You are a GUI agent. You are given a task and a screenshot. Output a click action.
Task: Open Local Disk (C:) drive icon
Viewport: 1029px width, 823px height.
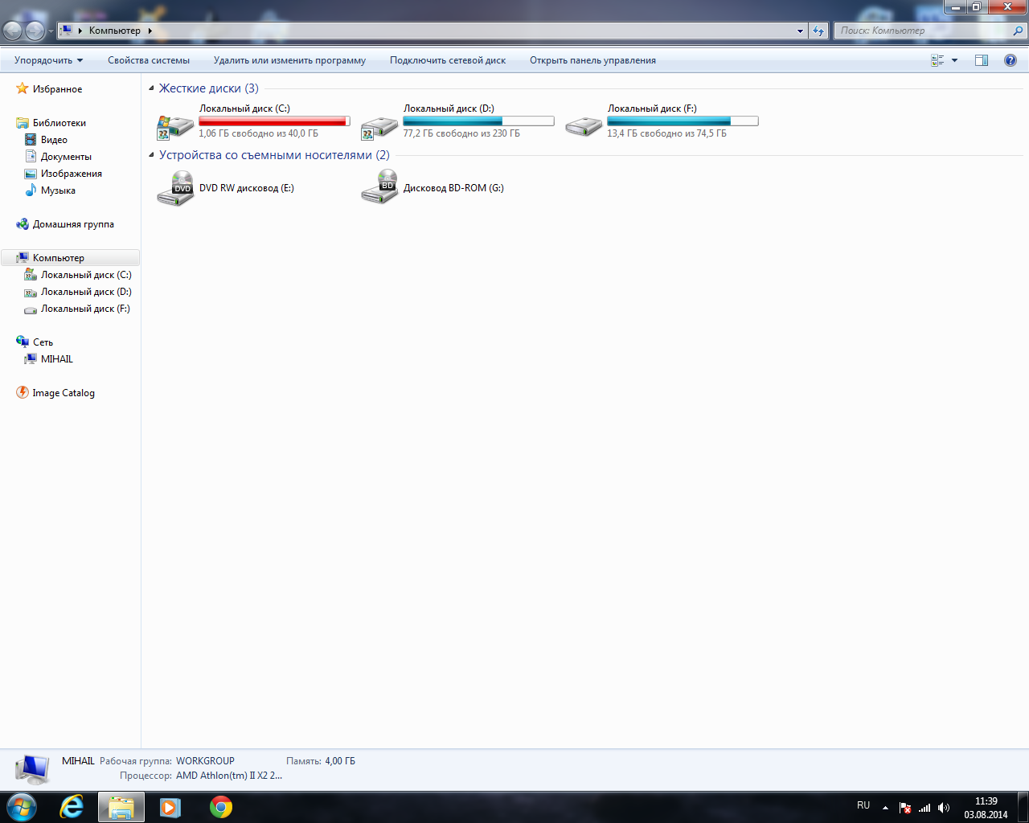pos(176,126)
